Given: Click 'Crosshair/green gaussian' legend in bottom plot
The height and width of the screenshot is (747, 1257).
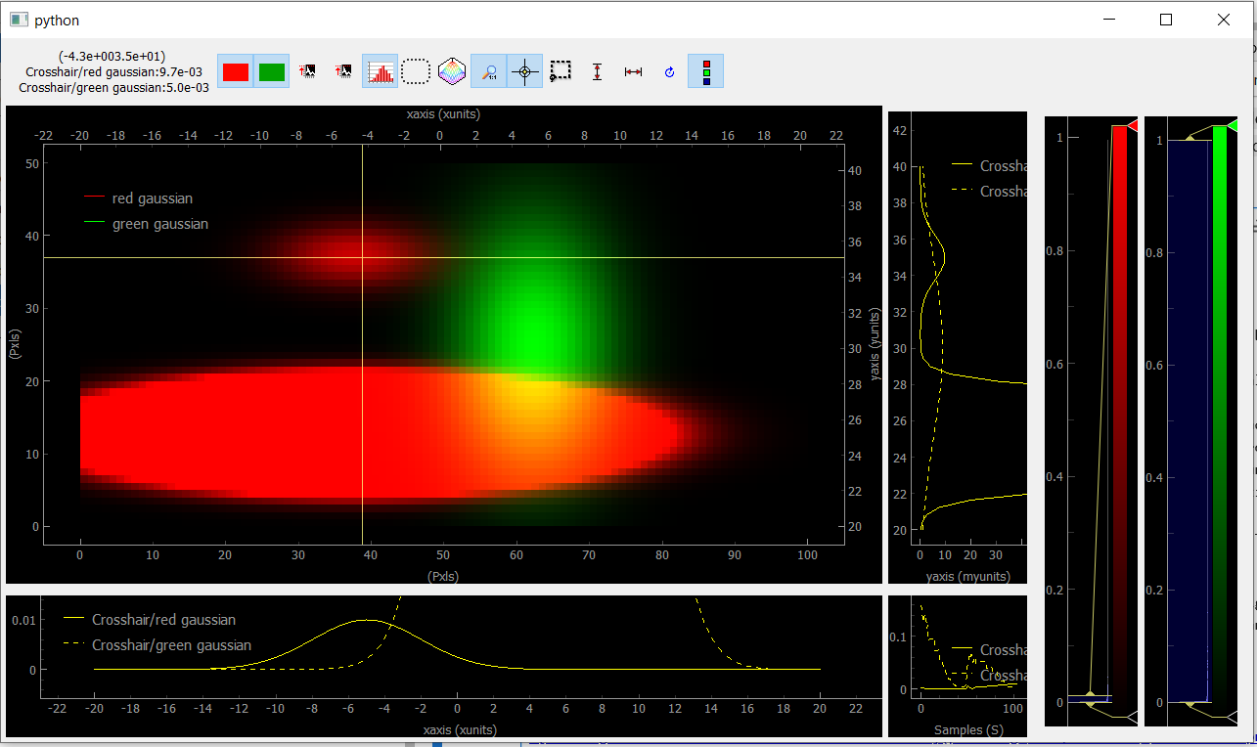Looking at the screenshot, I should 171,645.
